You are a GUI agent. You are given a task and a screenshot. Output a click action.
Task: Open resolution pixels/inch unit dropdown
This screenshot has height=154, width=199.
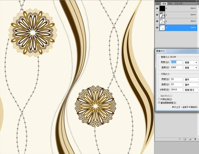[191, 90]
